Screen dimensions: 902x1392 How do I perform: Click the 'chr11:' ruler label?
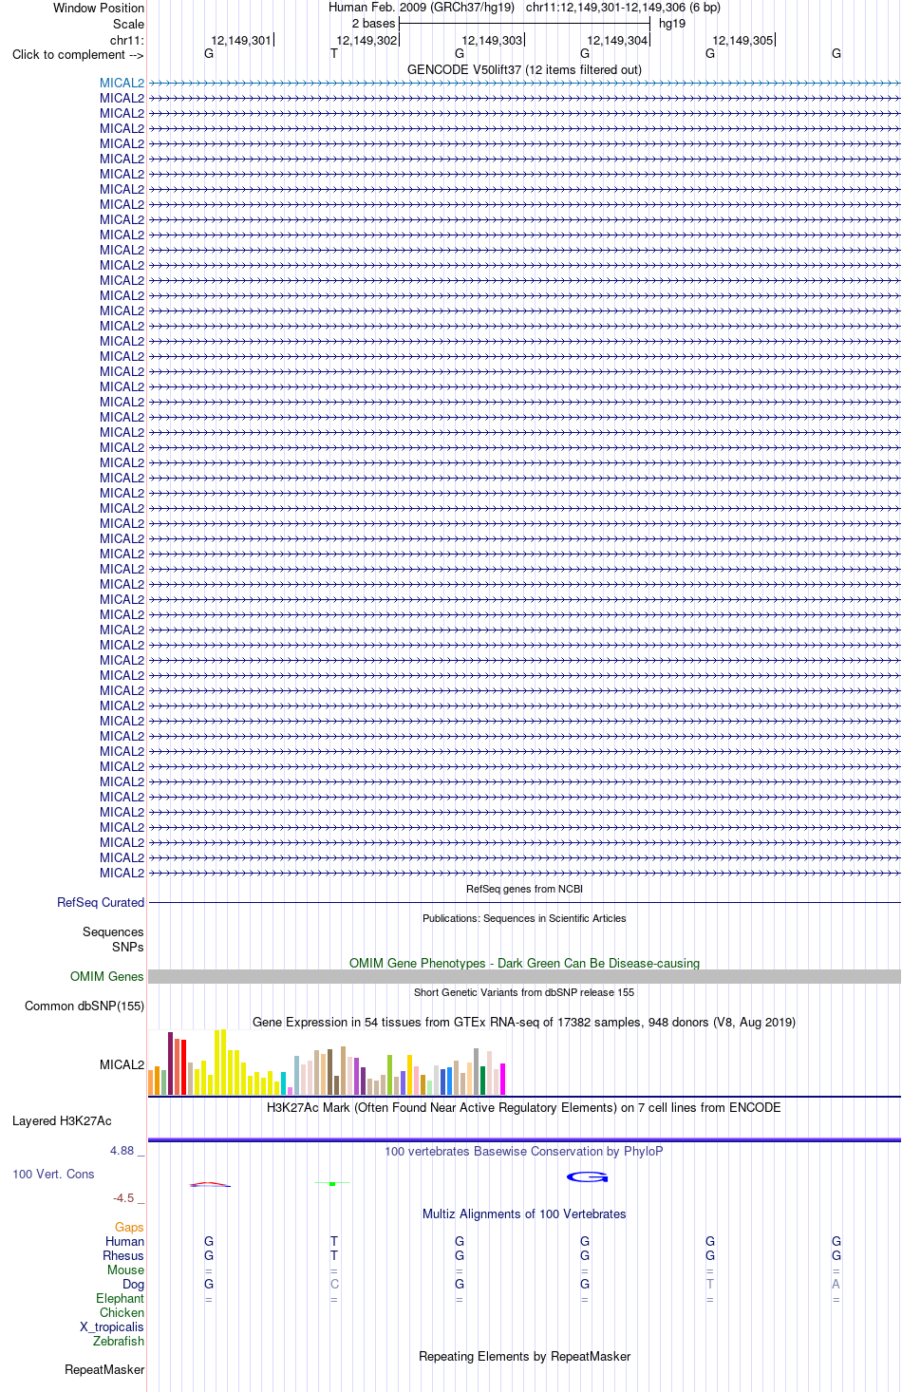pyautogui.click(x=127, y=40)
